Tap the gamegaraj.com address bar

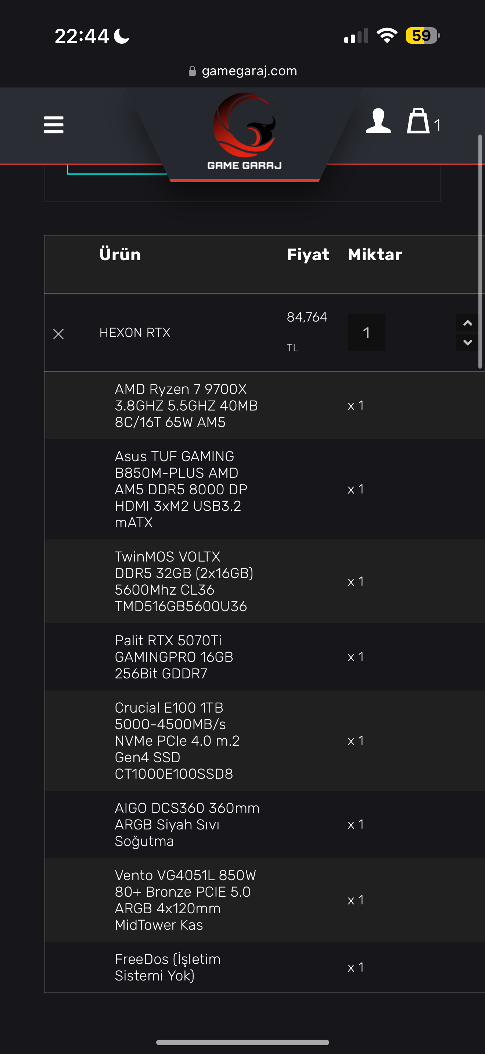point(243,71)
